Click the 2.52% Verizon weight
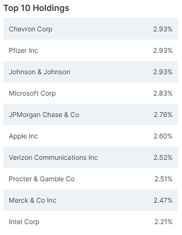 (x=163, y=157)
